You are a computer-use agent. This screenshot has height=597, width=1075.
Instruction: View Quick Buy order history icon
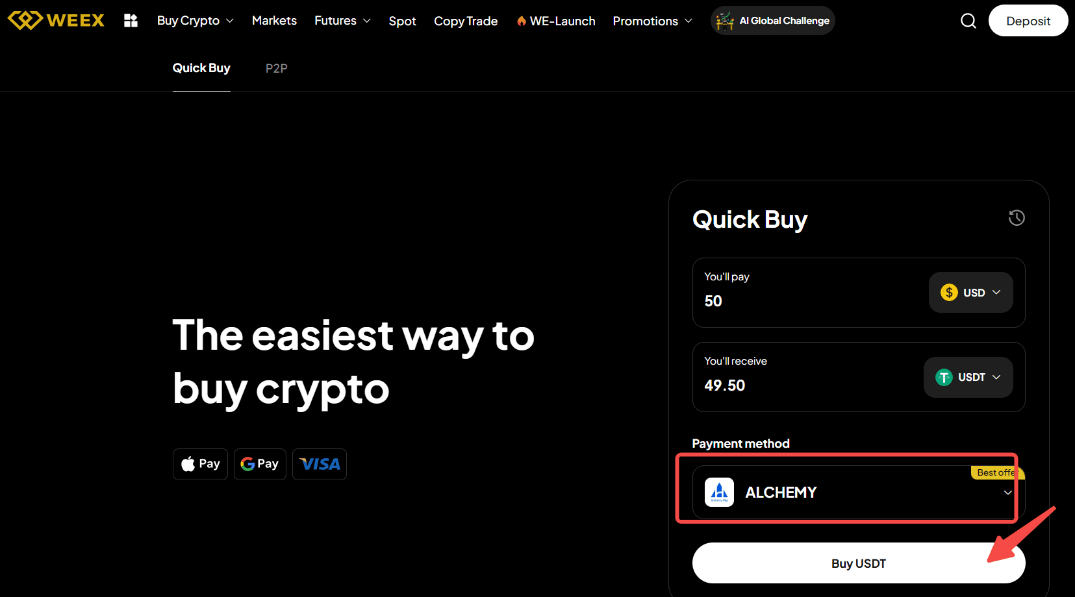tap(1017, 218)
